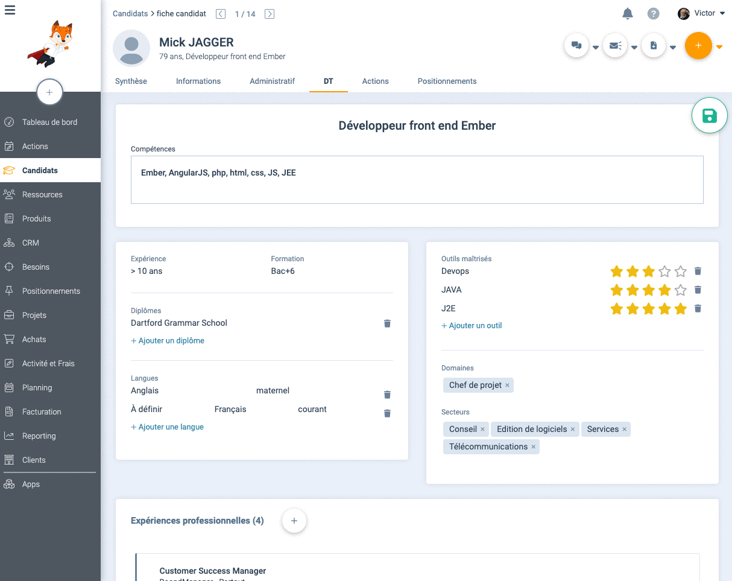The image size is (732, 581).
Task: Open Reporting in sidebar
Action: (50, 436)
